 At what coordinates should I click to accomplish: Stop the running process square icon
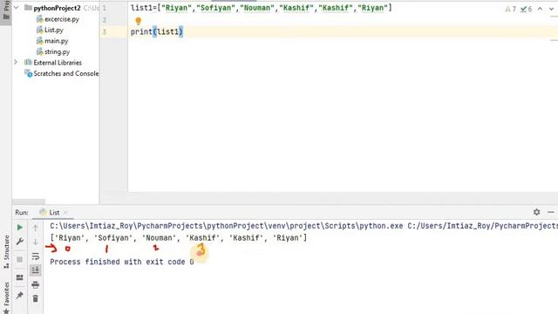click(x=20, y=259)
